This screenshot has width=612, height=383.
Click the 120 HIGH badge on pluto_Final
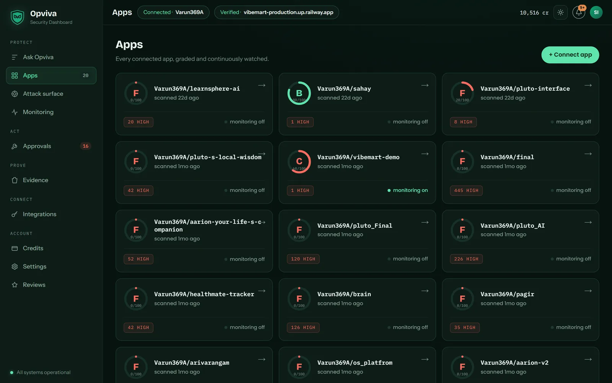[x=303, y=259]
